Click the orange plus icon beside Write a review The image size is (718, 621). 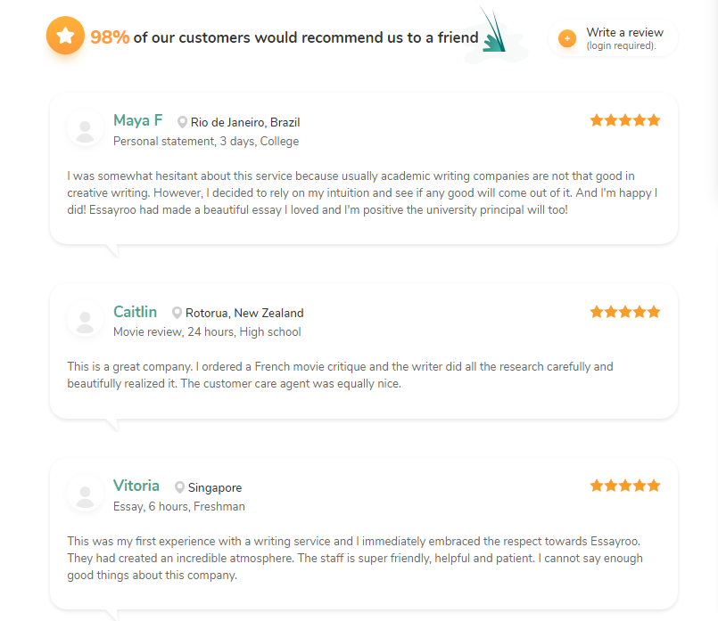567,38
